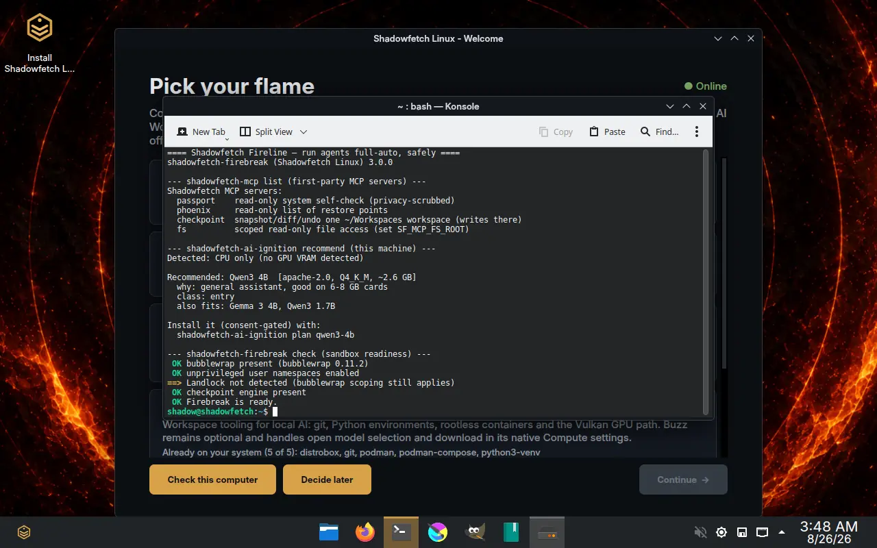
Task: Maximize the Konsole window
Action: 687,106
